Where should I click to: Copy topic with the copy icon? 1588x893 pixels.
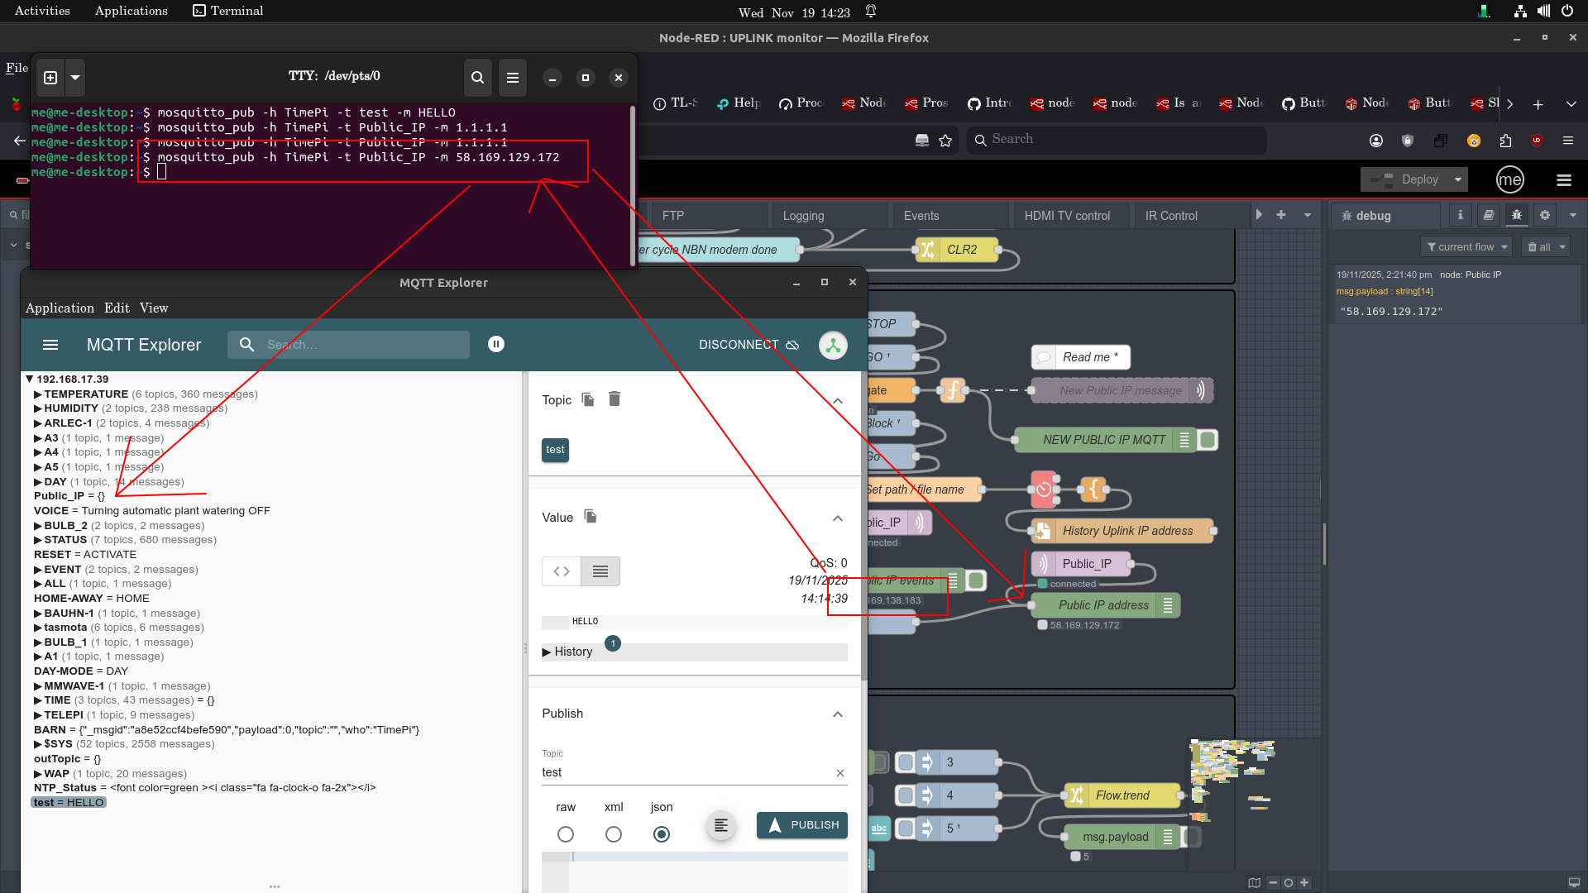[x=588, y=399]
